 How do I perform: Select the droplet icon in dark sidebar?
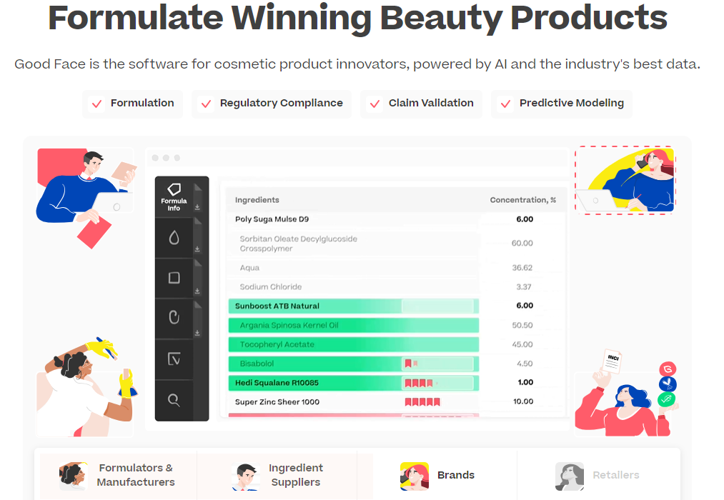(174, 238)
